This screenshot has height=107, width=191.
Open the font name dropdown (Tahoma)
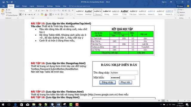(29, 11)
